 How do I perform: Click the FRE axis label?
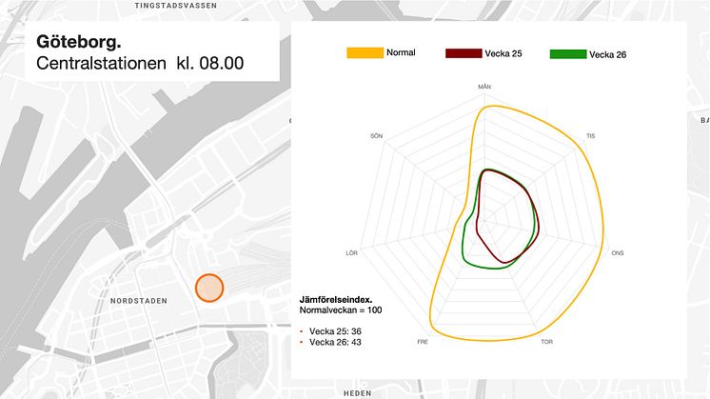tap(423, 342)
